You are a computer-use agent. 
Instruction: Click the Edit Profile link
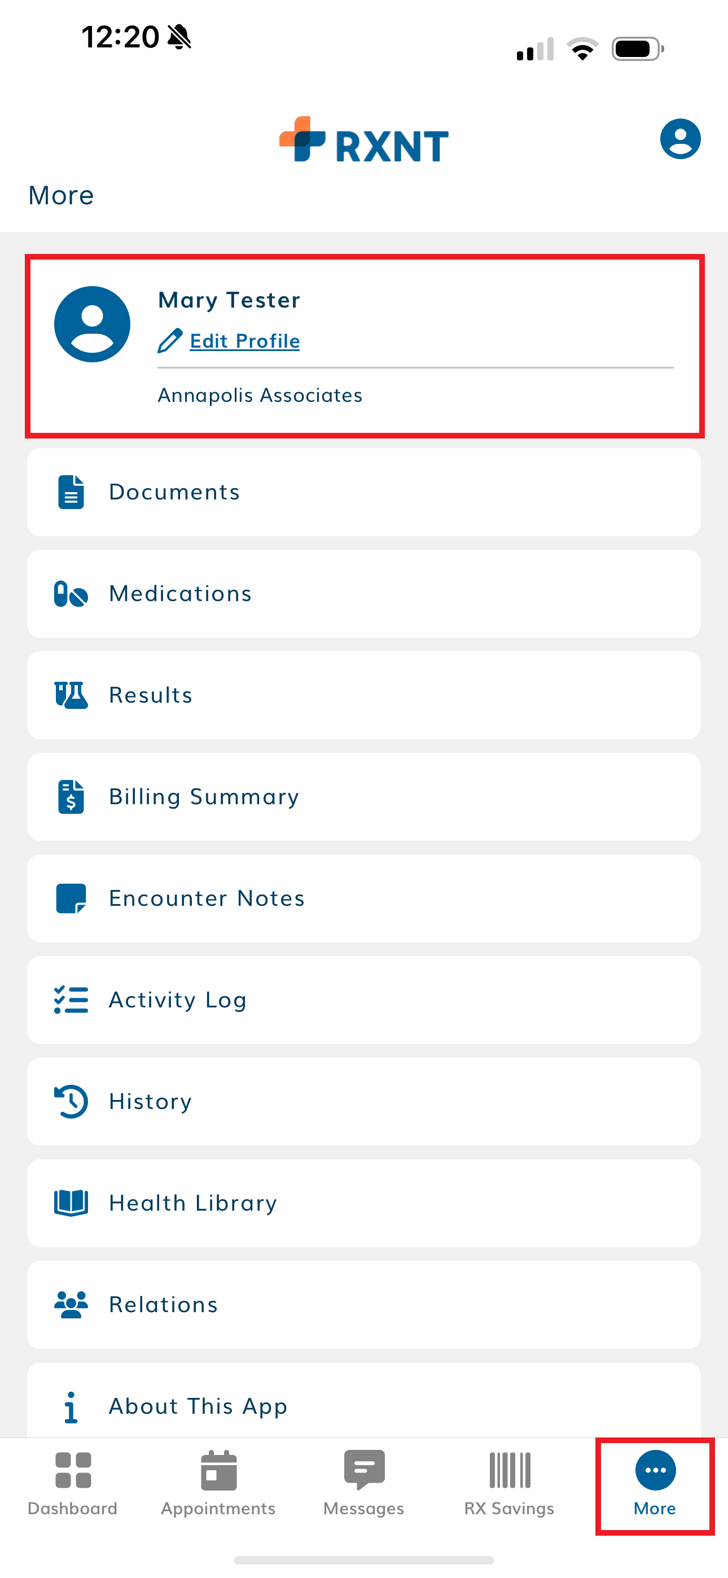coord(244,341)
